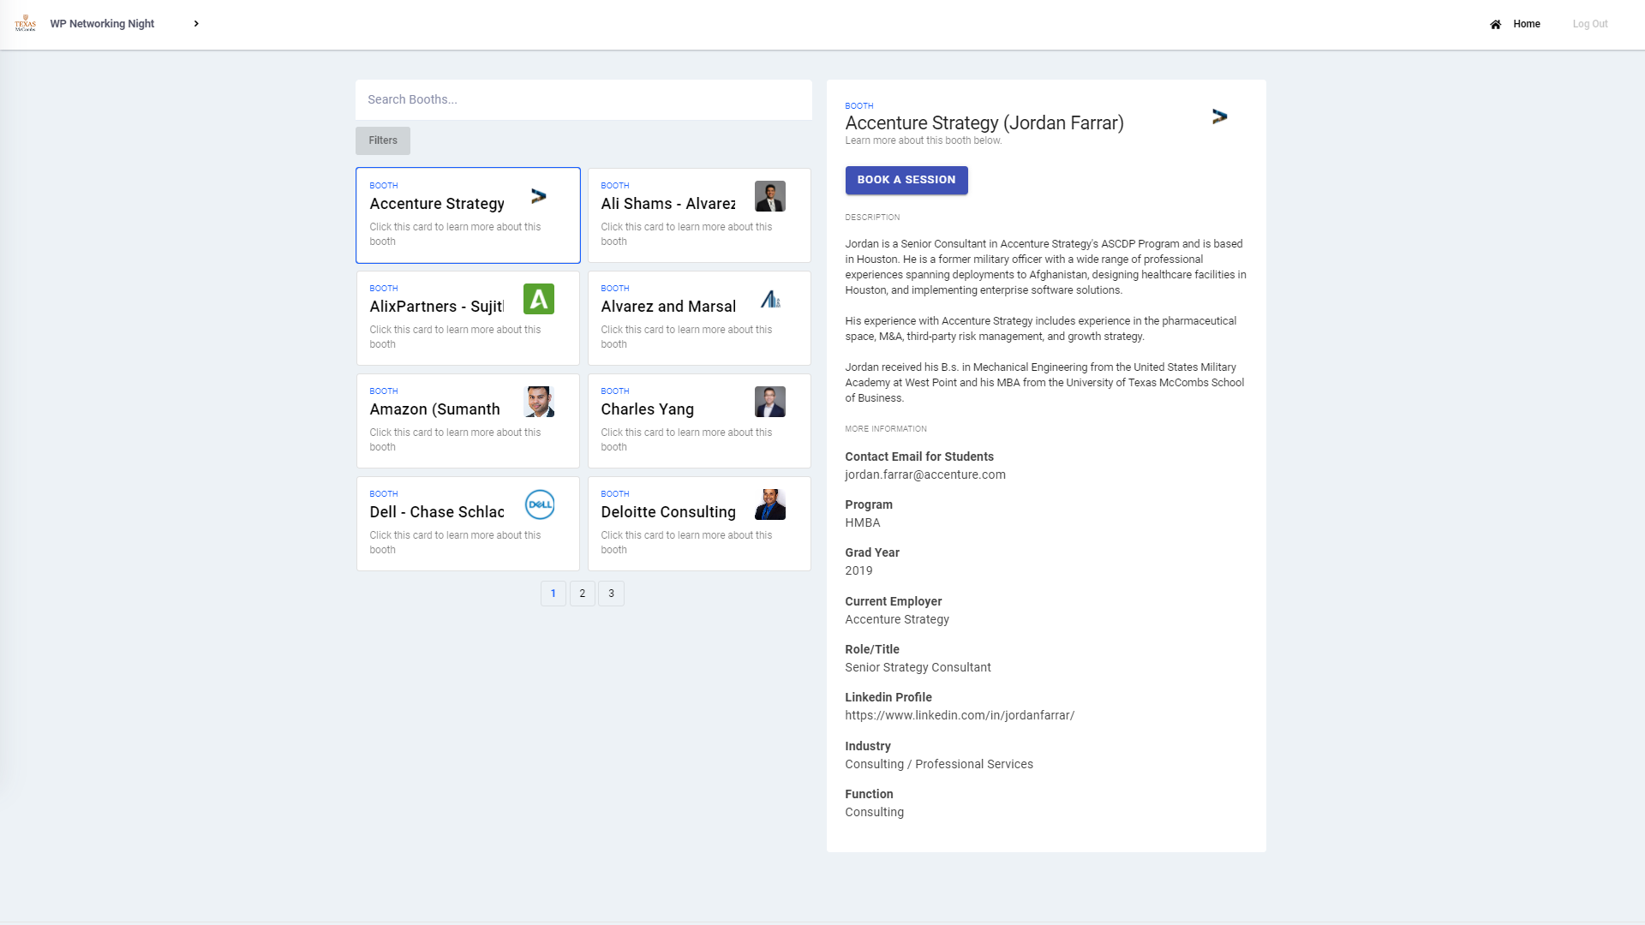Open Jordan Farrar's LinkedIn profile link
Image resolution: width=1645 pixels, height=925 pixels.
coord(960,715)
